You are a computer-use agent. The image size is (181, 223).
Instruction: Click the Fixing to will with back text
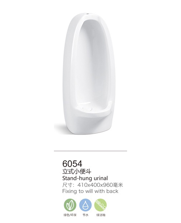pos(90,191)
